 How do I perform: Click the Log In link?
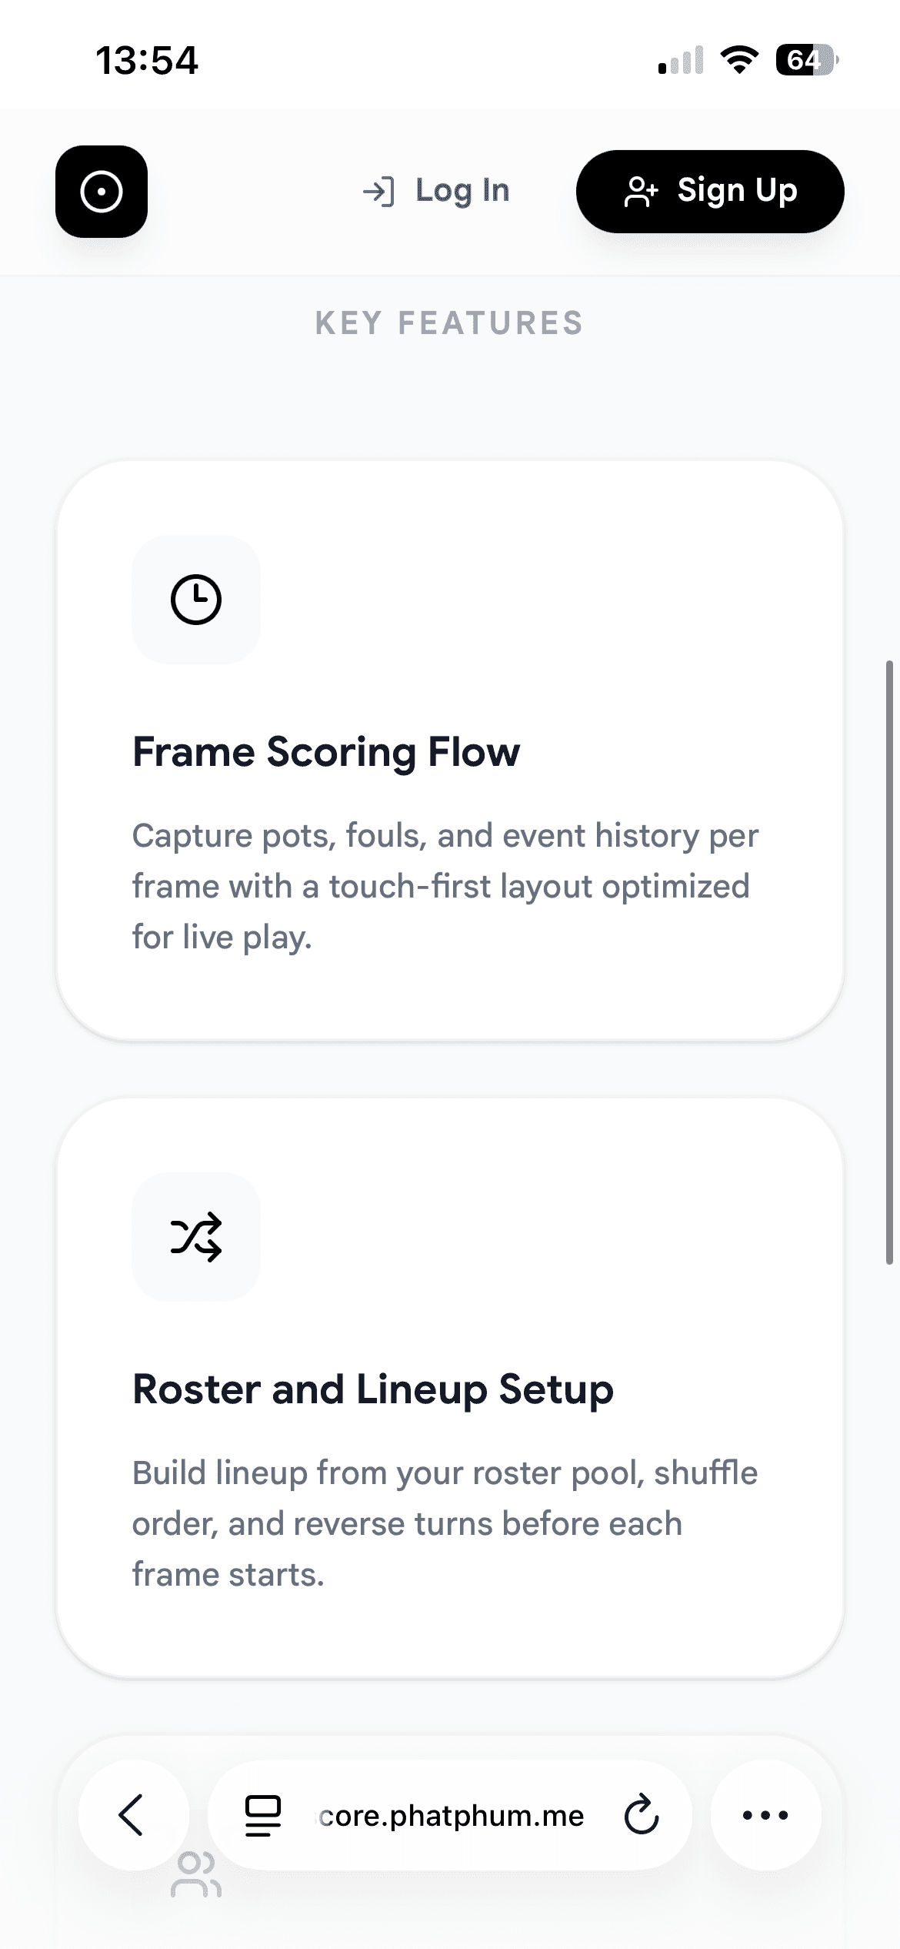437,191
